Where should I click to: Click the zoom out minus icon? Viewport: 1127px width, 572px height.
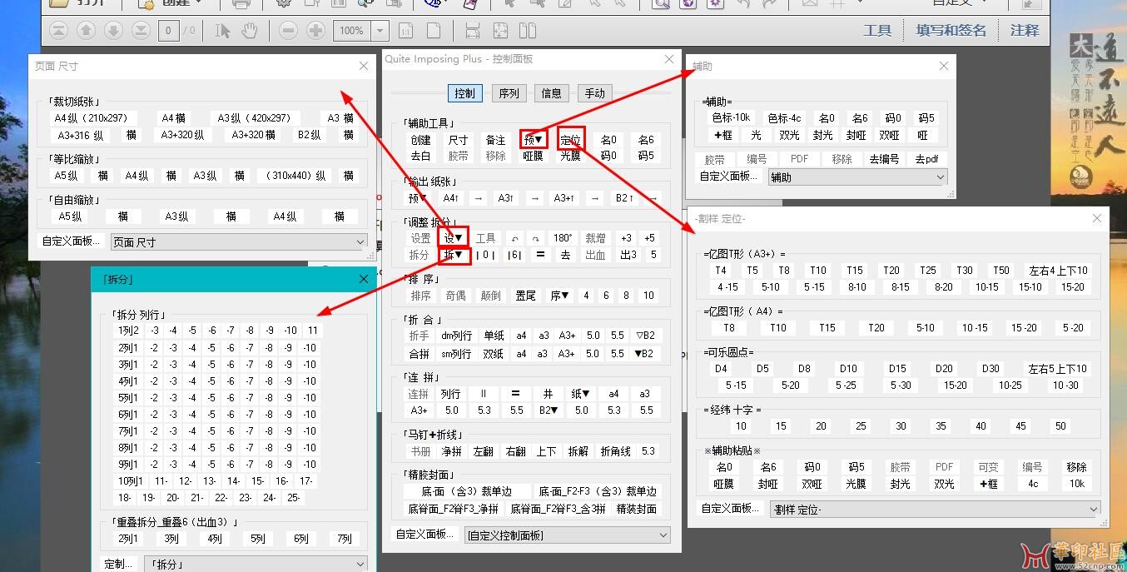coord(288,31)
